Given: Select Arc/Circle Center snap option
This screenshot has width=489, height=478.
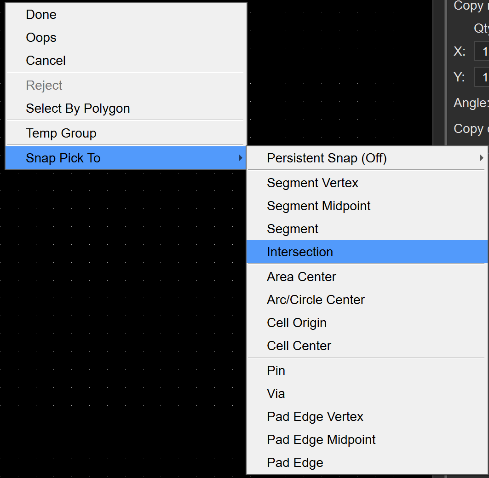Looking at the screenshot, I should [316, 300].
